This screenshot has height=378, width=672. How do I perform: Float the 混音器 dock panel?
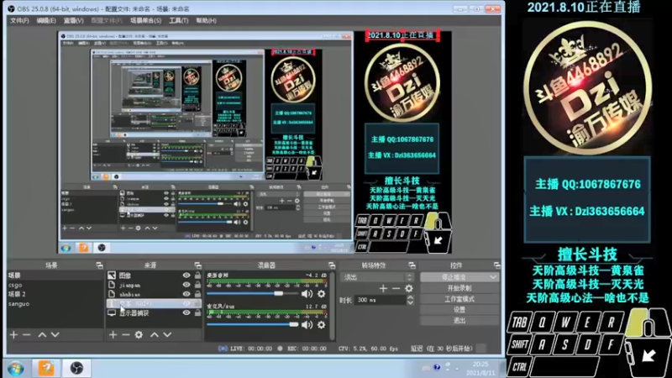pyautogui.click(x=332, y=265)
